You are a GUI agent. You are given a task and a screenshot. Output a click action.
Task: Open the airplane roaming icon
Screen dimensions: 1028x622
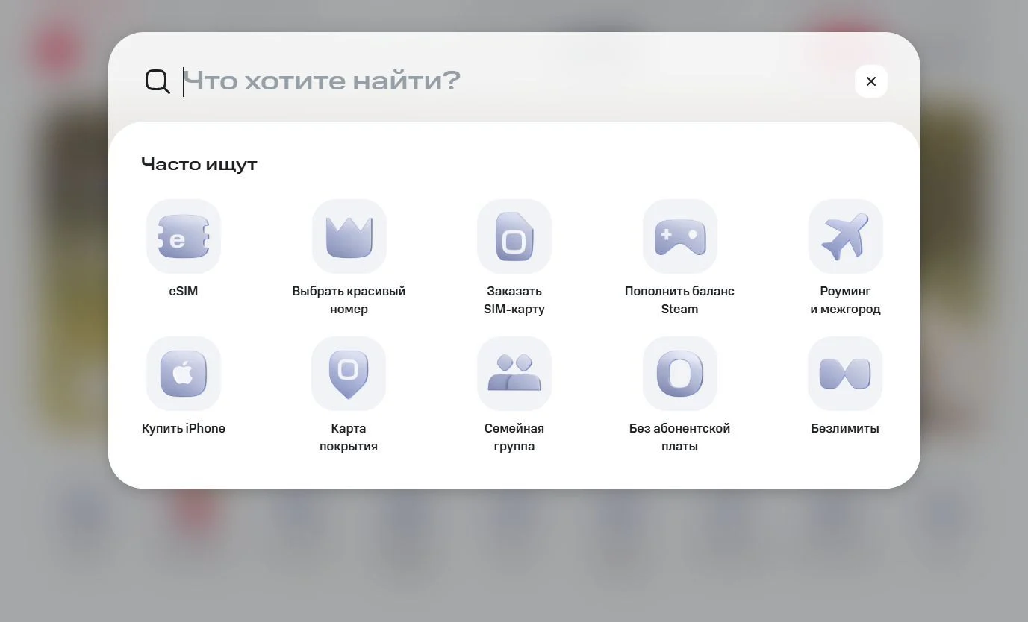[845, 236]
